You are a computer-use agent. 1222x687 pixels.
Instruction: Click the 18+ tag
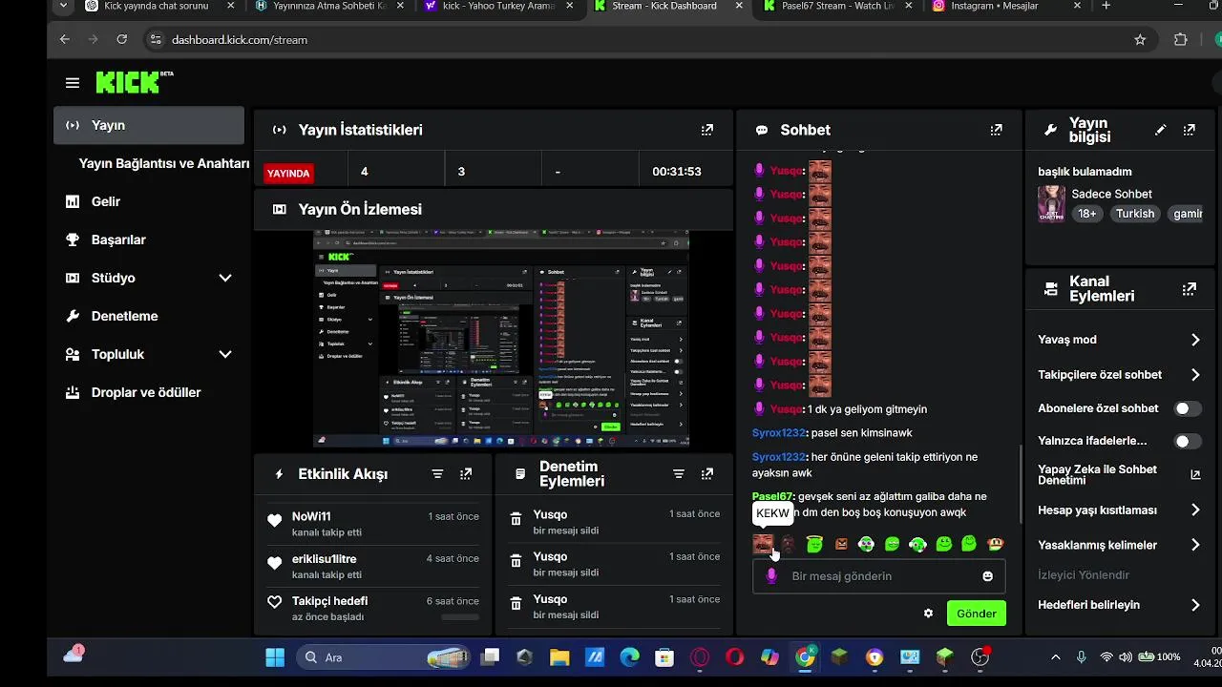tap(1087, 214)
